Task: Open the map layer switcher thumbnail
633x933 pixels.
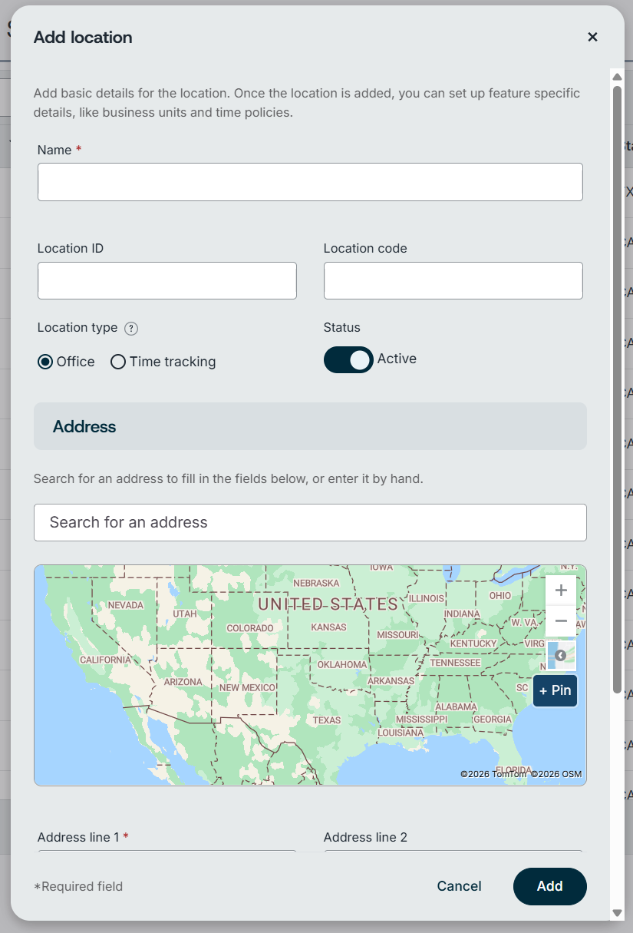Action: pyautogui.click(x=561, y=656)
